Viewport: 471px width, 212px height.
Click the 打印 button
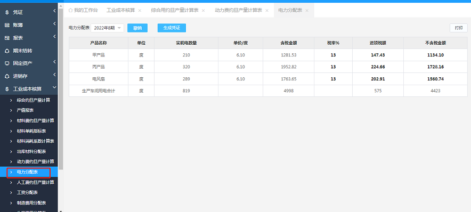tap(459, 28)
